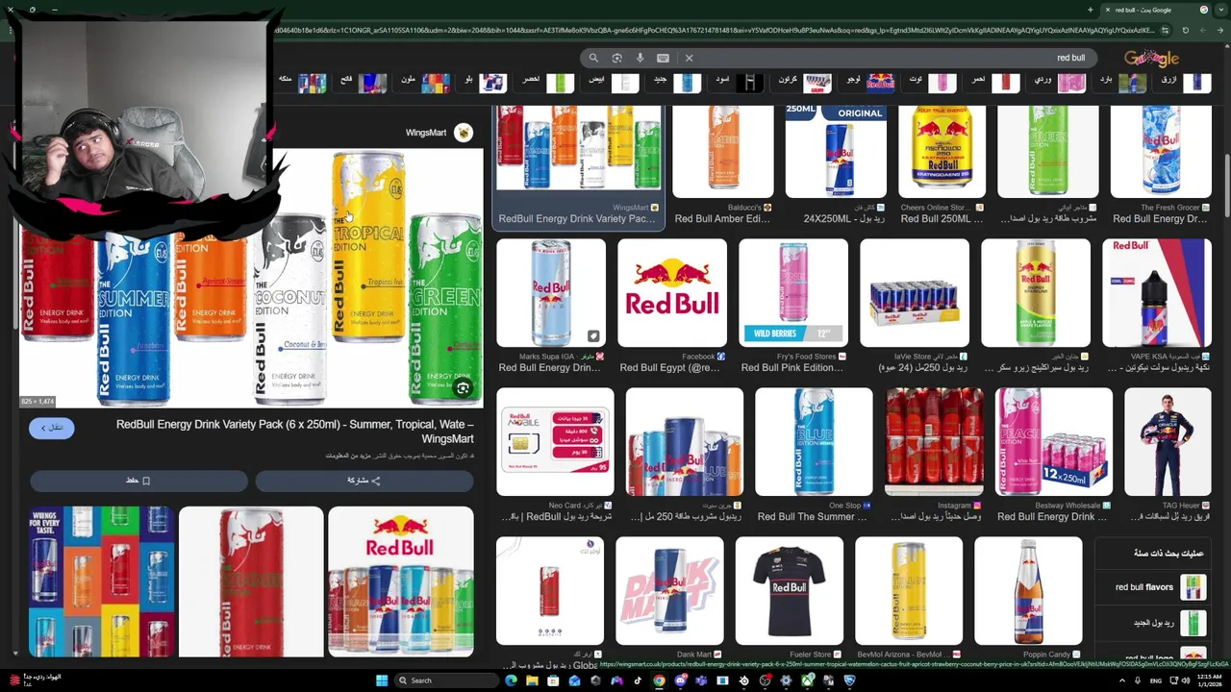Click the save bookmark button in preview panel
Image resolution: width=1231 pixels, height=692 pixels.
point(138,480)
